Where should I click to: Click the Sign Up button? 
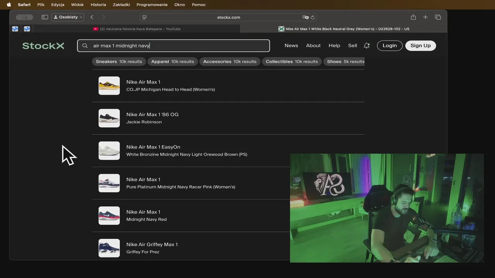420,46
